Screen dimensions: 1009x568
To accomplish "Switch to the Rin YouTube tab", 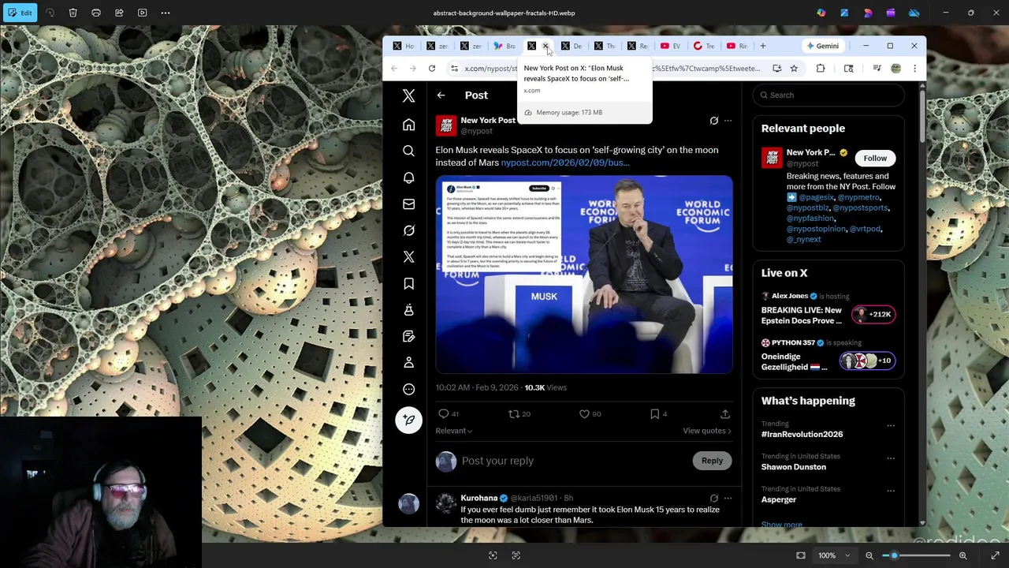I will point(737,46).
